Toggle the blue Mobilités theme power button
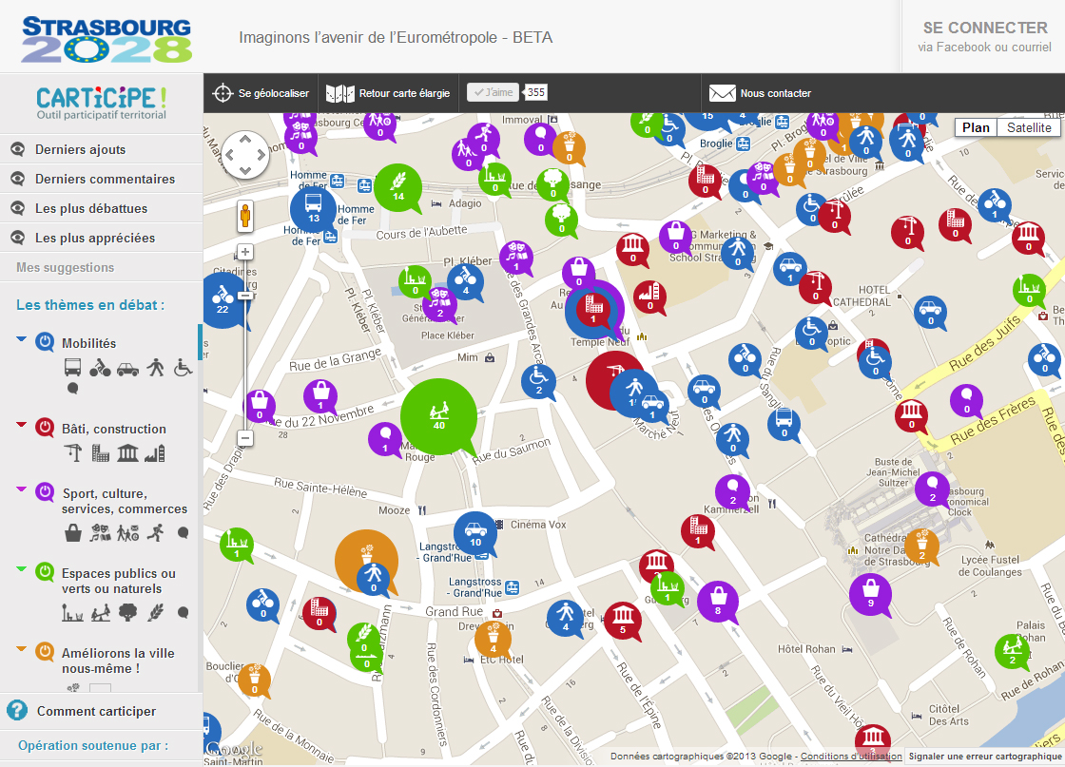Screen dimensions: 1065x767 coord(45,342)
